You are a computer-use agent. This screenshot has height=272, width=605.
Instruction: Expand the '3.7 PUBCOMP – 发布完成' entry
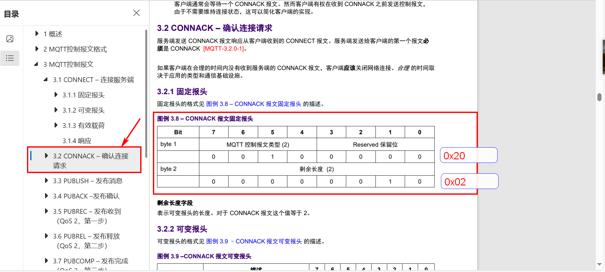(x=46, y=261)
